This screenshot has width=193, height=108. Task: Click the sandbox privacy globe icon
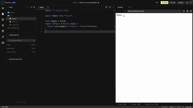click(x=98, y=3)
